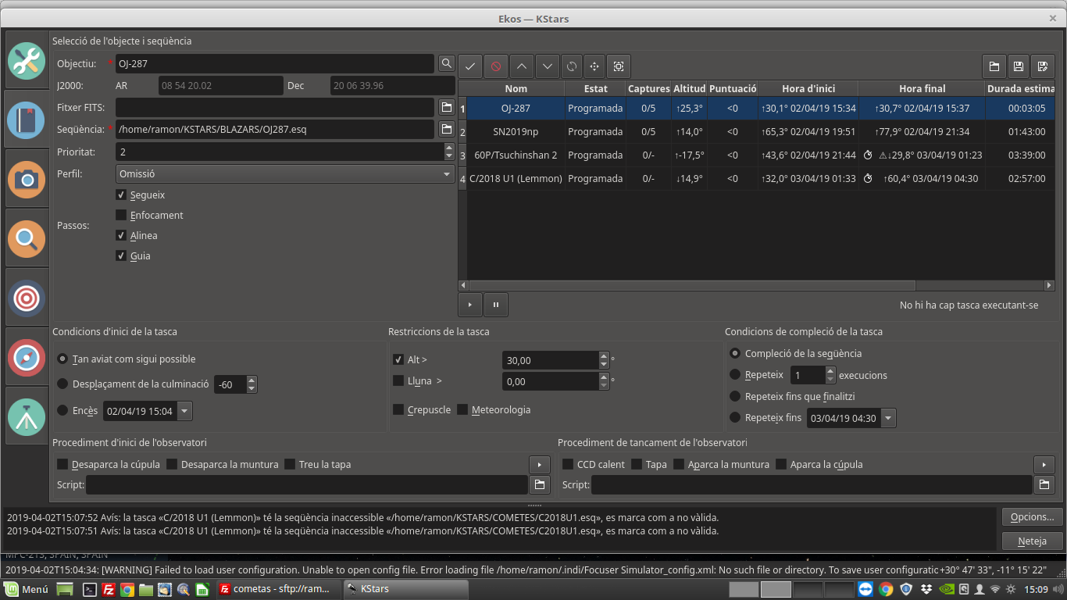Enable the Meteorologia constraint checkbox

coord(462,409)
